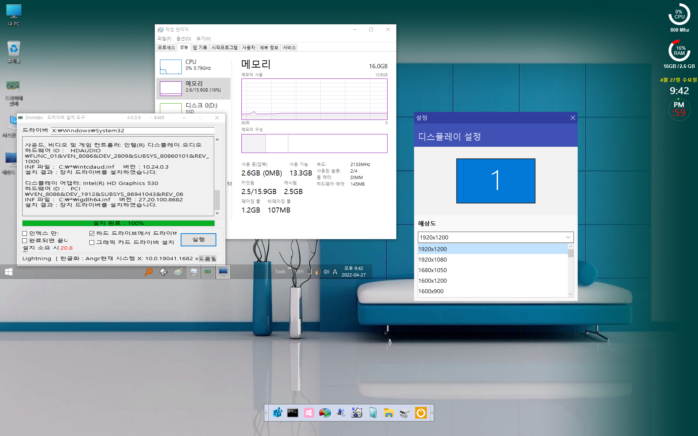Click the orange magnifier search taskbar icon

[149, 271]
